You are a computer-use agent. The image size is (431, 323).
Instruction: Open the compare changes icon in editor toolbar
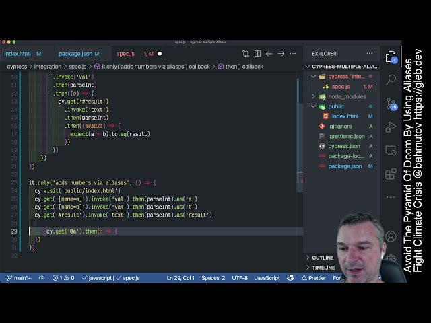coord(246,54)
